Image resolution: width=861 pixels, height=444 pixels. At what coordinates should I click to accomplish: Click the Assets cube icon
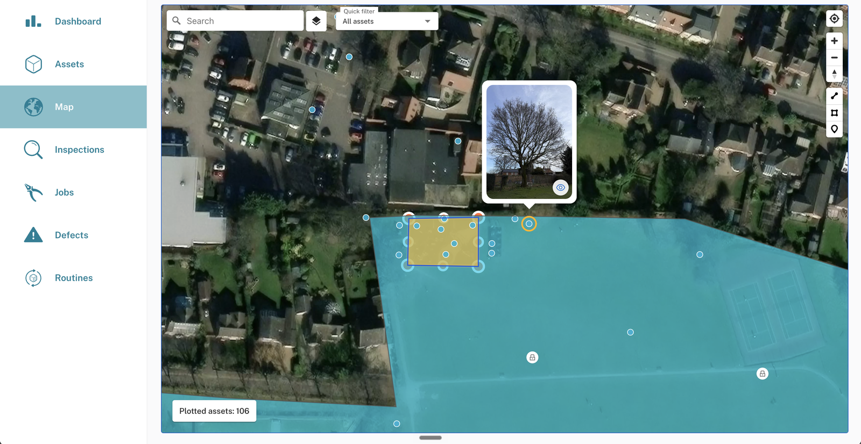coord(33,64)
